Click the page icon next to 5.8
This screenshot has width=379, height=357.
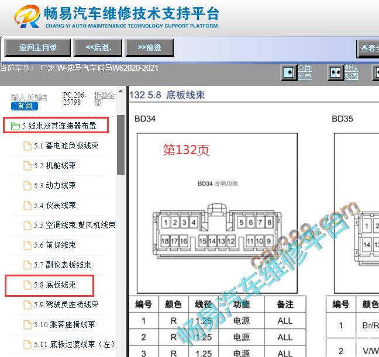tap(27, 285)
